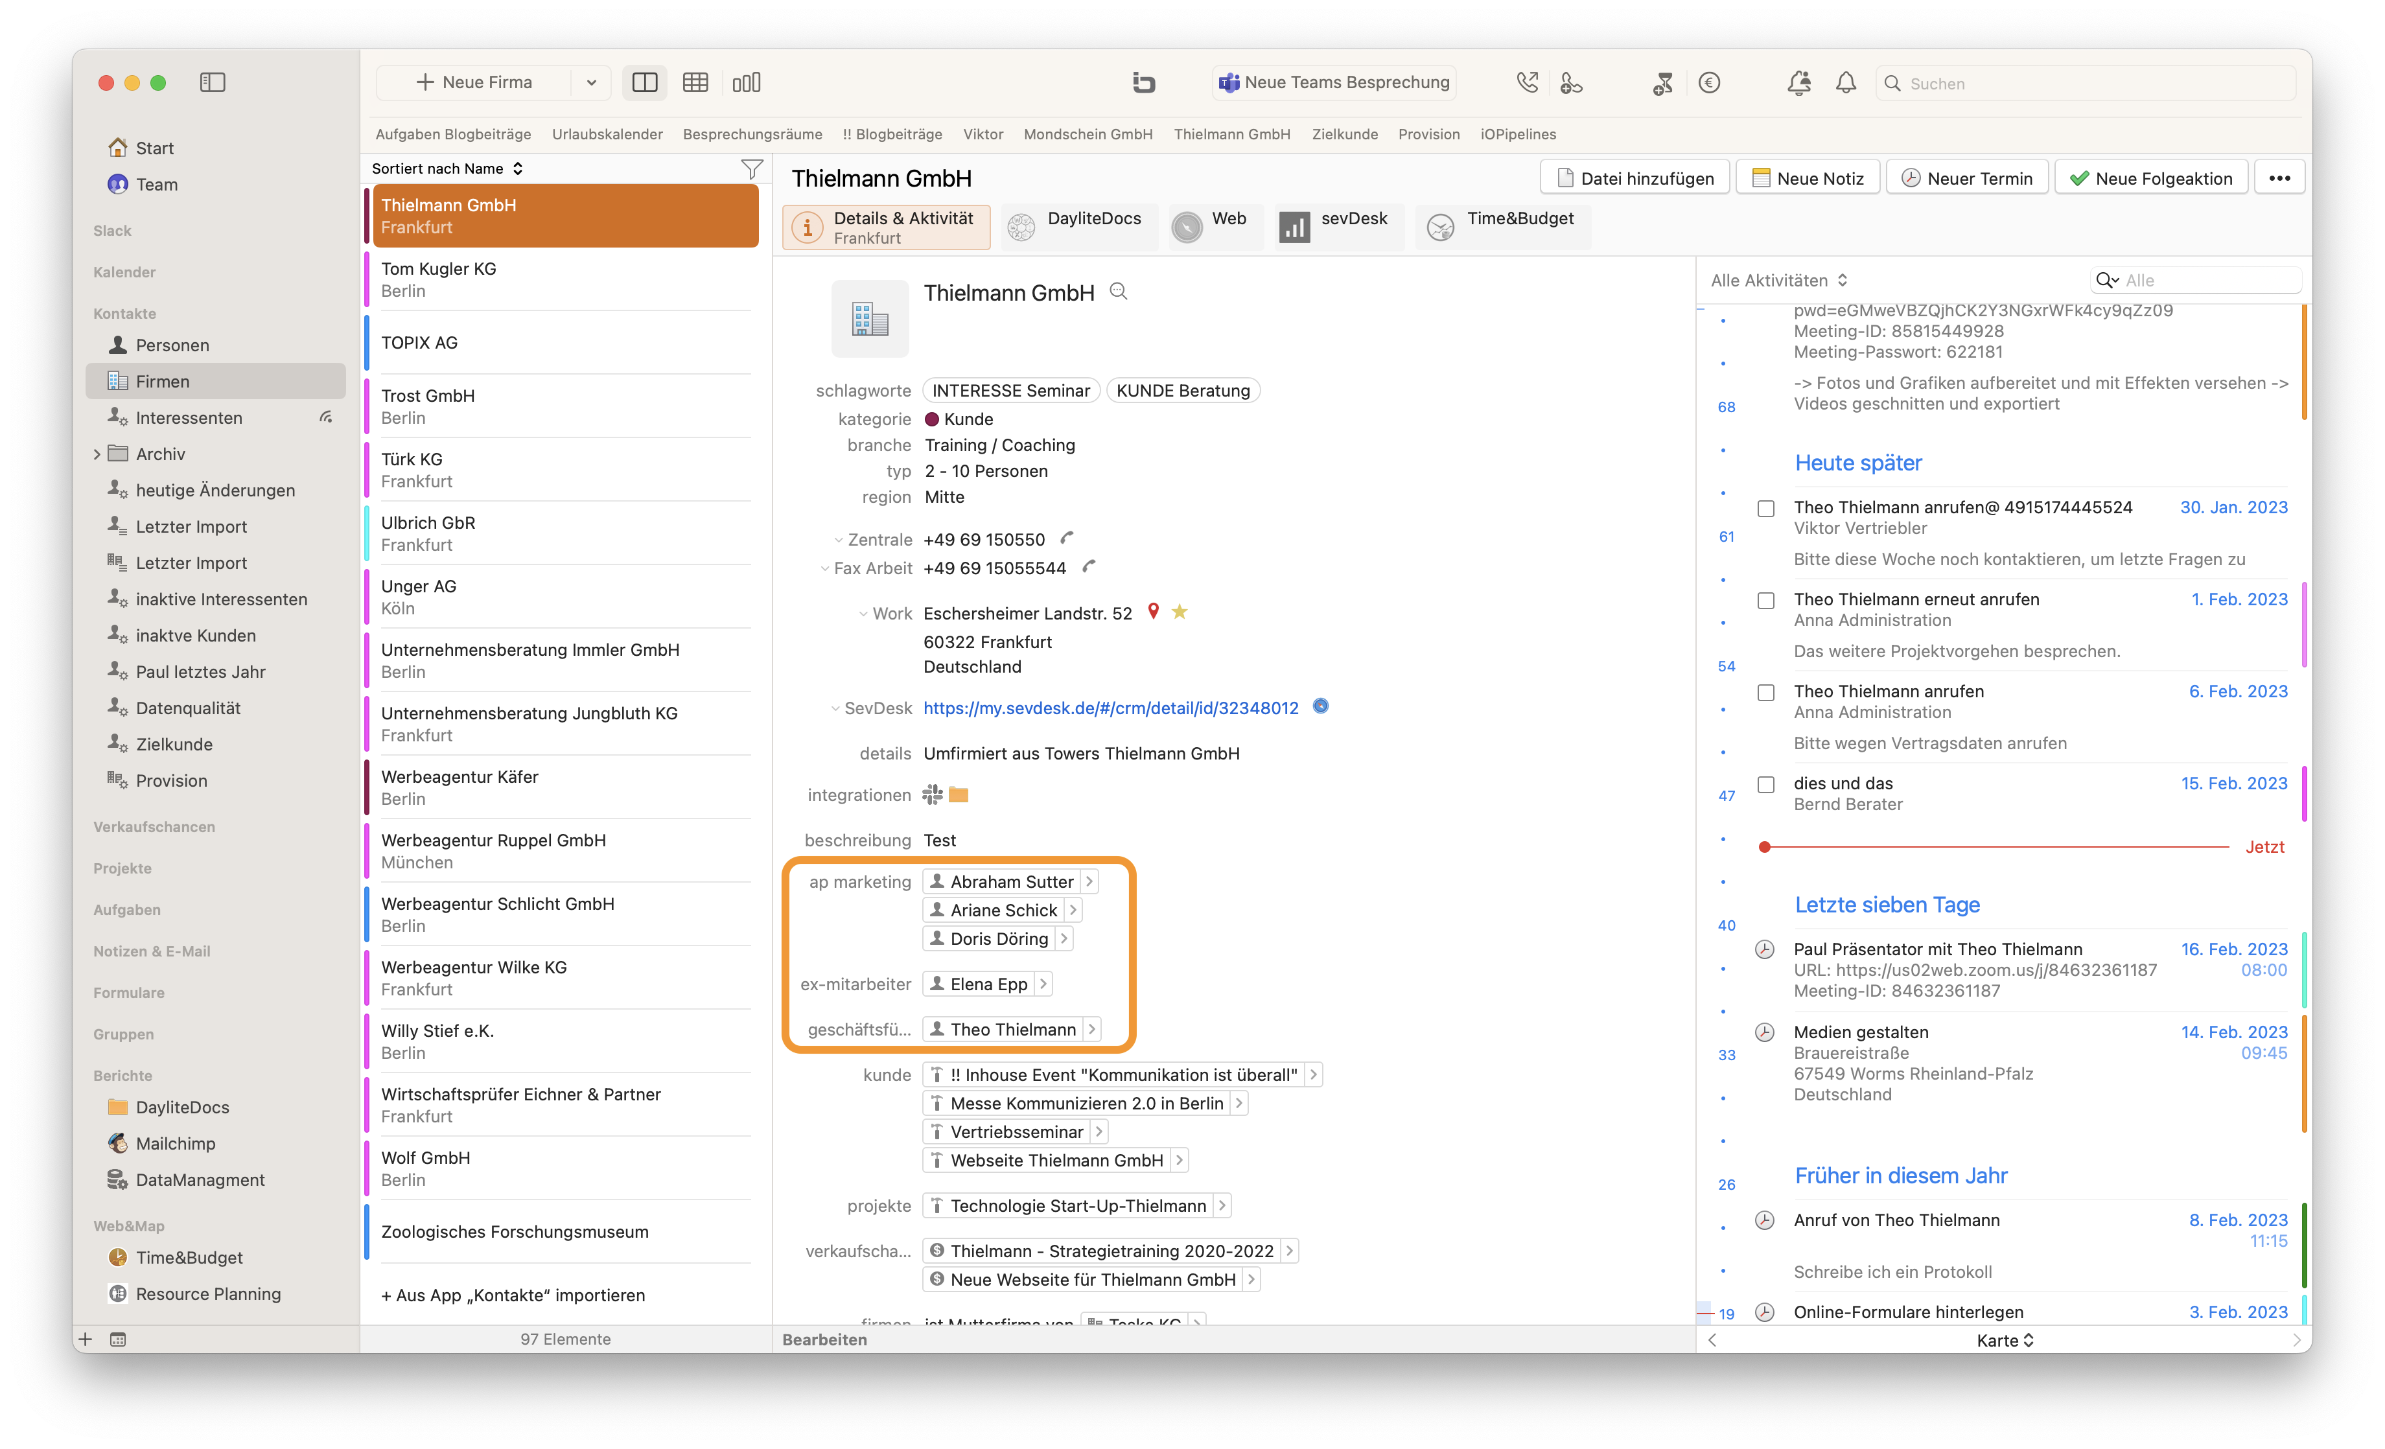Click plus icon at sidebar bottom
Image resolution: width=2385 pixels, height=1449 pixels.
(x=85, y=1339)
